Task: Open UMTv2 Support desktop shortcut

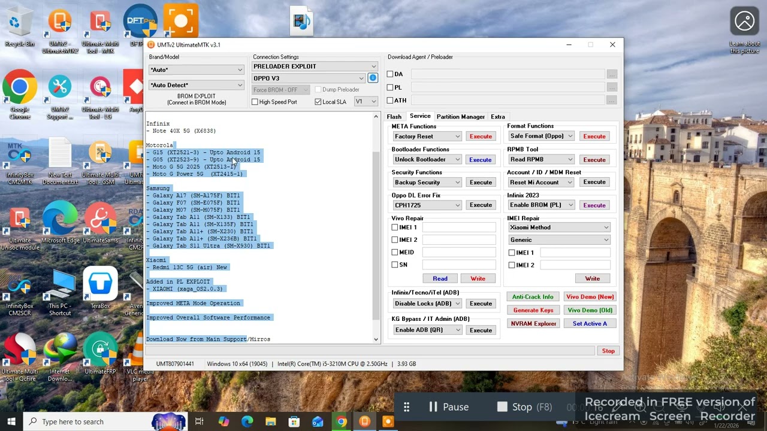Action: coord(59,96)
